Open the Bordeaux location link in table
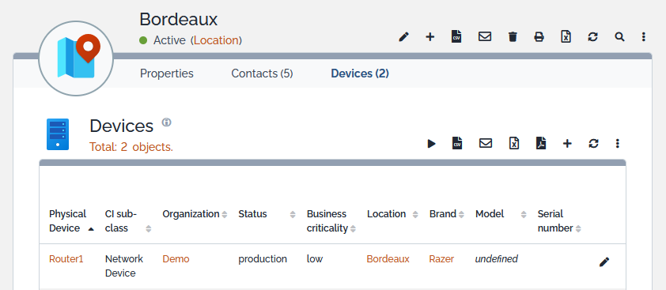This screenshot has width=666, height=290. pos(388,259)
